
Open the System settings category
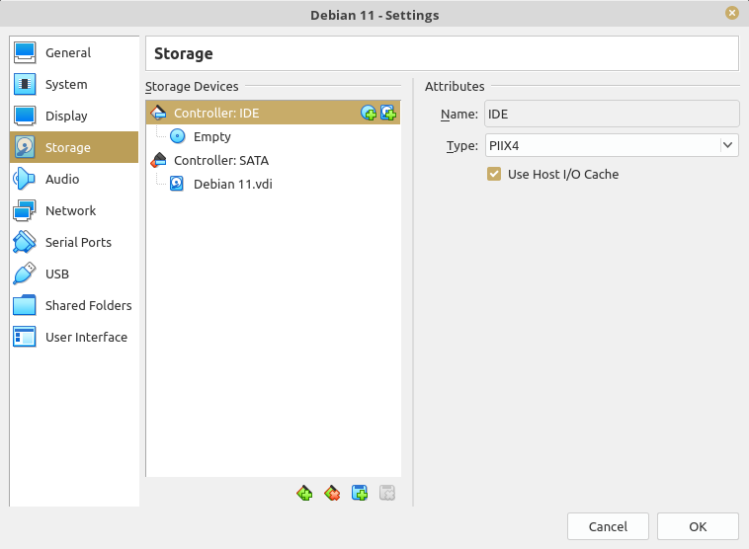(74, 85)
